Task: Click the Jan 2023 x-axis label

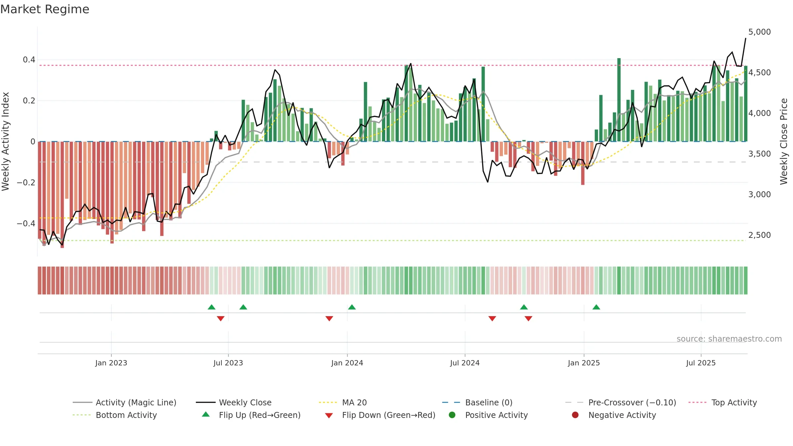Action: click(x=111, y=363)
